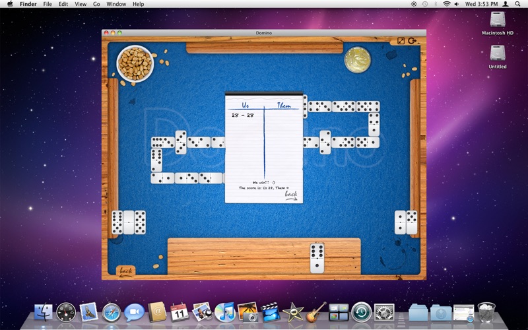Click the gold coin on the table
This screenshot has width=528, height=330.
click(357, 60)
